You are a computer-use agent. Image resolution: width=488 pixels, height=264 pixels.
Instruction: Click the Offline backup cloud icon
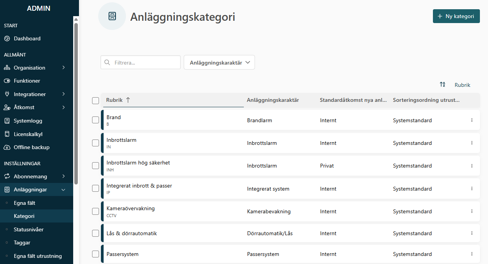(7, 147)
